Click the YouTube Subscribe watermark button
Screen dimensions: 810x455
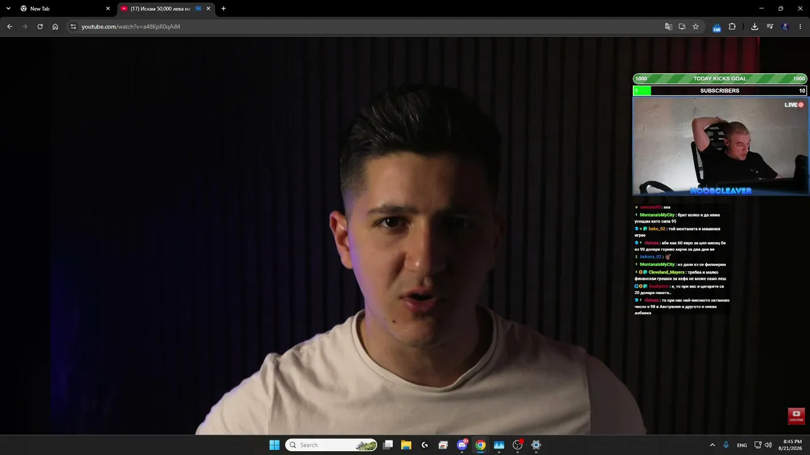[796, 416]
